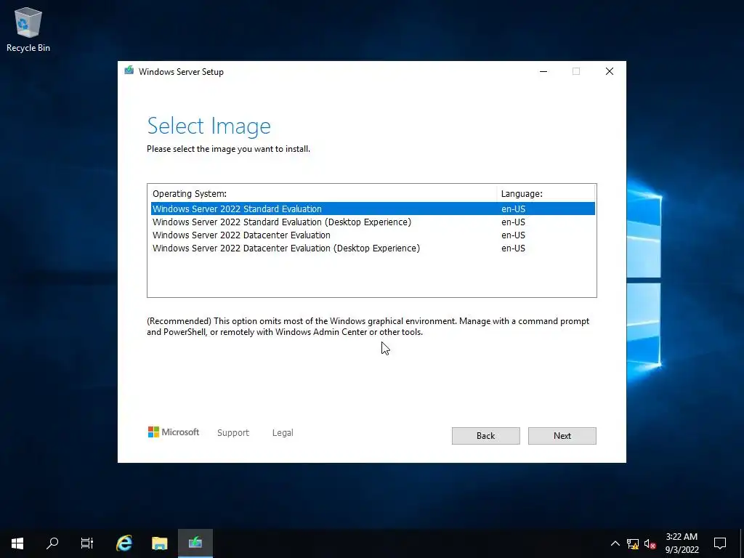Open the taskbar search magnifier

pos(52,543)
